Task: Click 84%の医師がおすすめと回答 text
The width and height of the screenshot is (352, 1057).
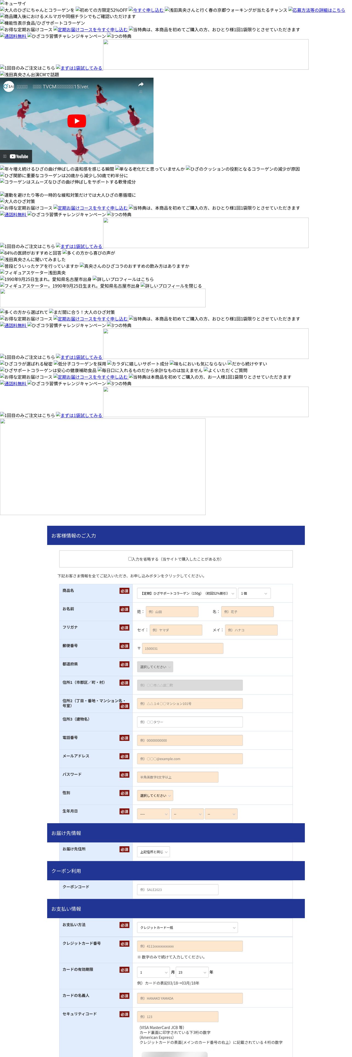Action: click(x=31, y=253)
